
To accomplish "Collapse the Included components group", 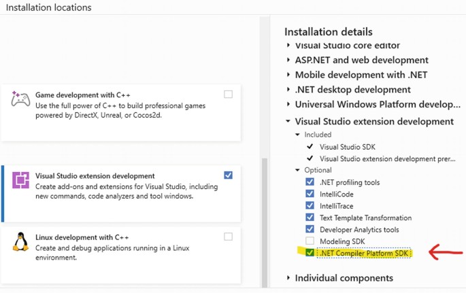I will pos(297,135).
